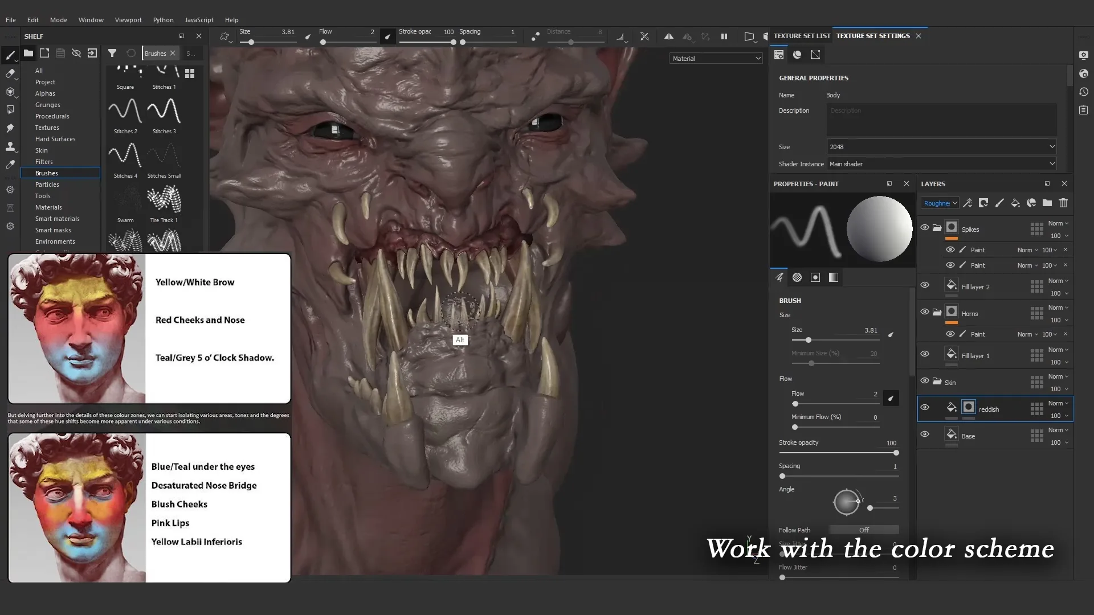Image resolution: width=1094 pixels, height=615 pixels.
Task: Select the Polygon Fill tool
Action: coord(10,109)
